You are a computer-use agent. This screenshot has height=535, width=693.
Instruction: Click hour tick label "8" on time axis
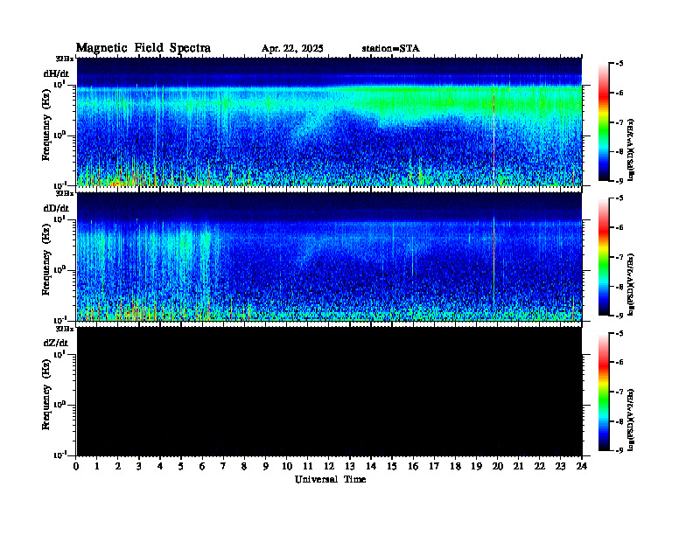tap(244, 466)
